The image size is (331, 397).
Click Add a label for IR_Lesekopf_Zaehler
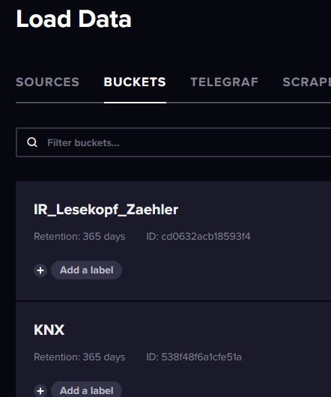click(87, 270)
